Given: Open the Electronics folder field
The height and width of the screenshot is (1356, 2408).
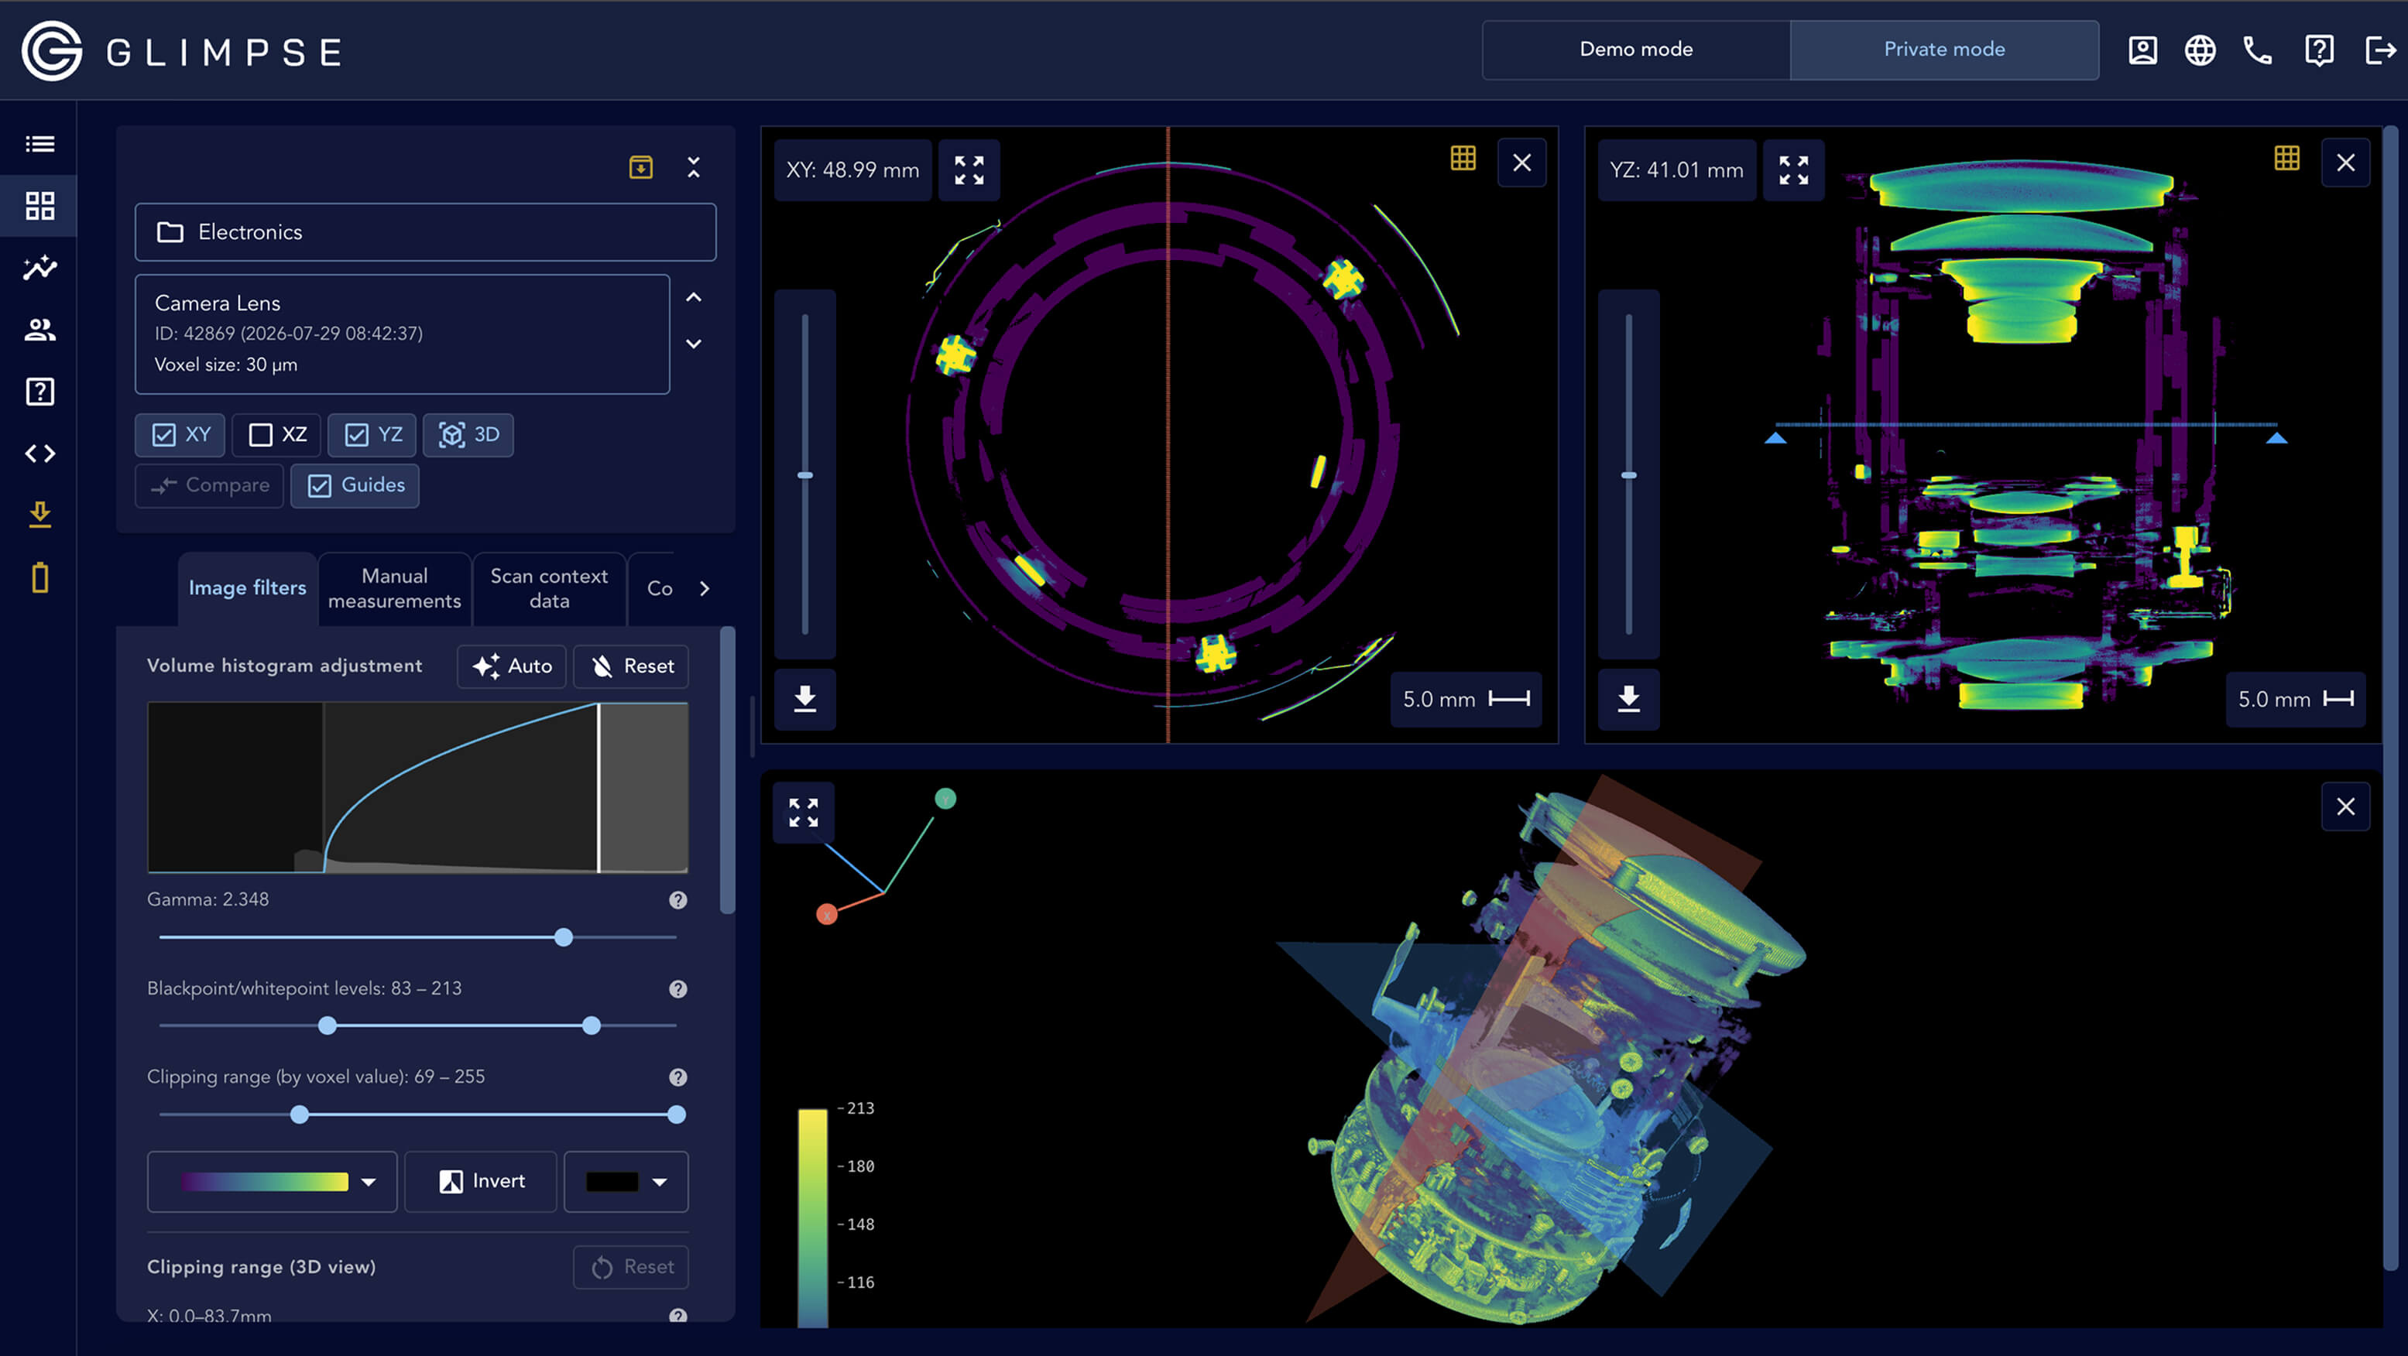Looking at the screenshot, I should [425, 231].
